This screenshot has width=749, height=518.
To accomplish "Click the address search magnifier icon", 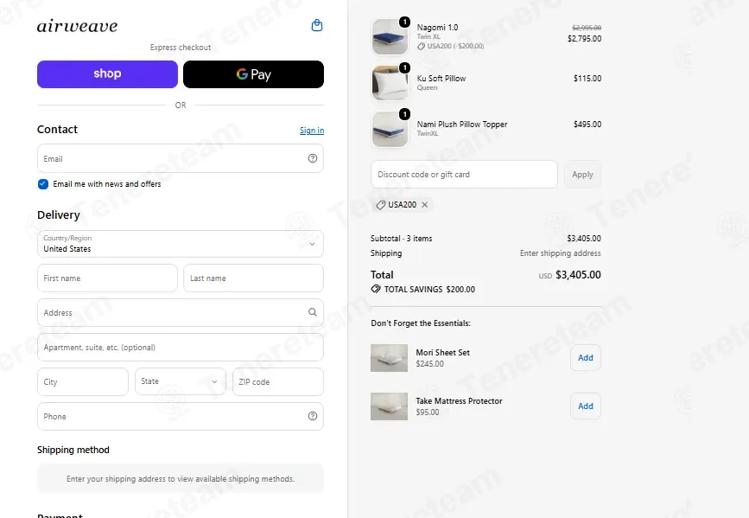I will 313,312.
